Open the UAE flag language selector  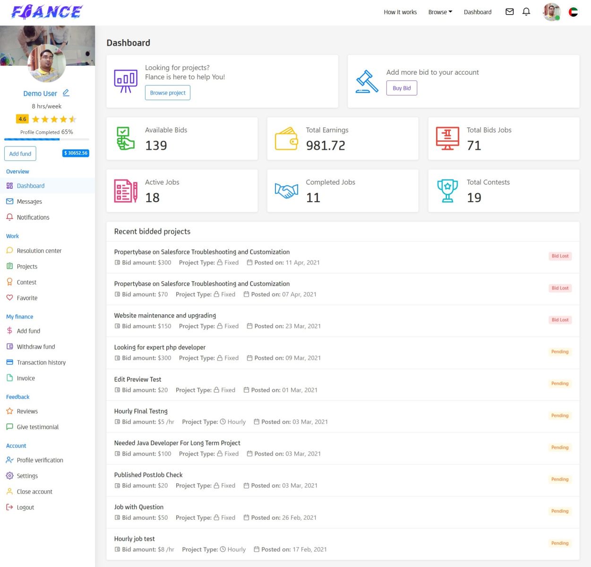573,12
